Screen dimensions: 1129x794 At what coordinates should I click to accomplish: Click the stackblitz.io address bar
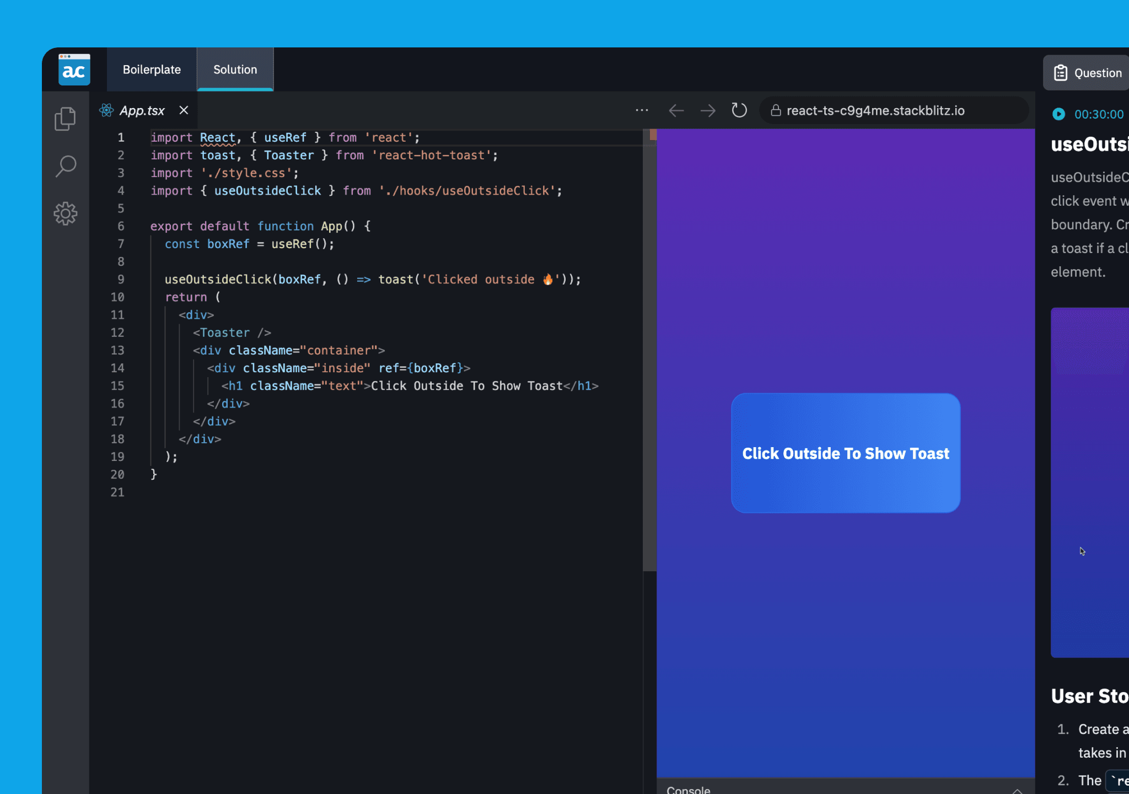tap(893, 110)
